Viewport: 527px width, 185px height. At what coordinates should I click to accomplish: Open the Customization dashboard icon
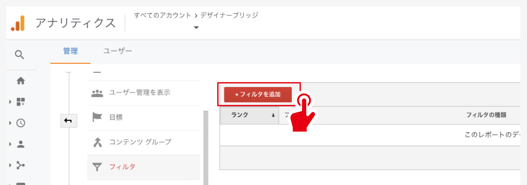[x=21, y=102]
